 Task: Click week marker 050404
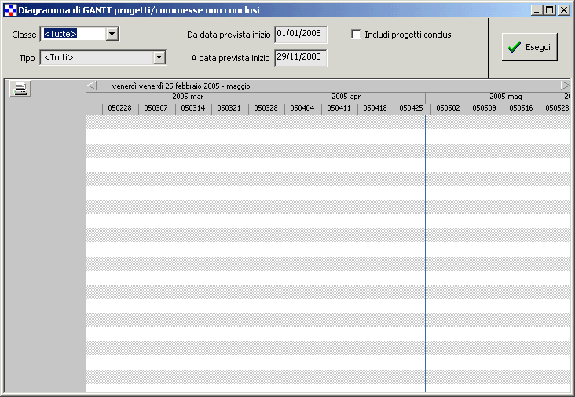pyautogui.click(x=302, y=108)
